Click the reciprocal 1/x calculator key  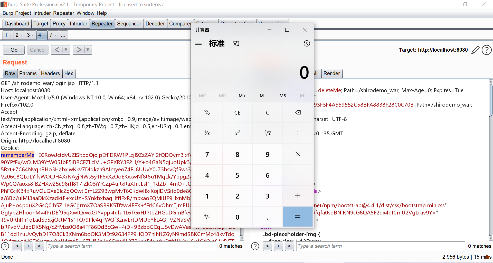(x=207, y=133)
